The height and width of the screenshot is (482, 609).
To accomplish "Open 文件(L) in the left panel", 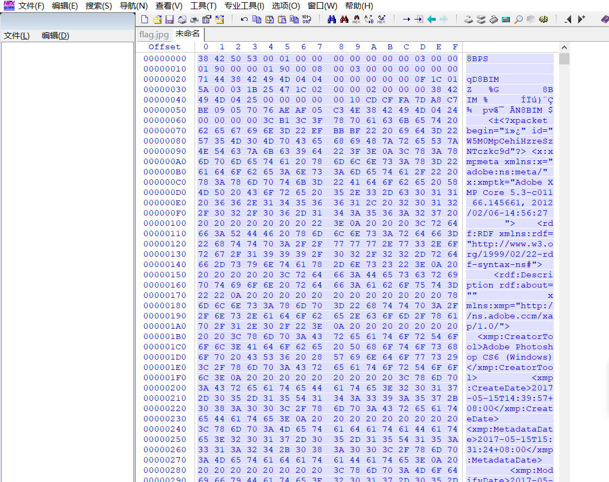I will click(x=17, y=36).
